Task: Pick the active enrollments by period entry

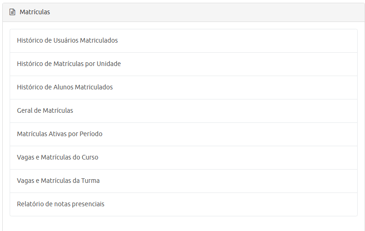Action: click(x=184, y=134)
